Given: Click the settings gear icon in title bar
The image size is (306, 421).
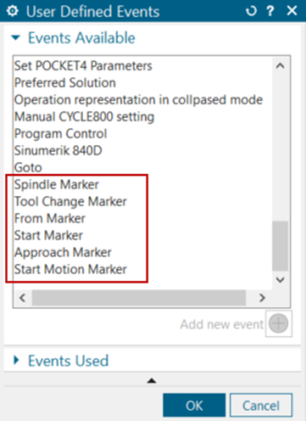Looking at the screenshot, I should click(x=12, y=11).
